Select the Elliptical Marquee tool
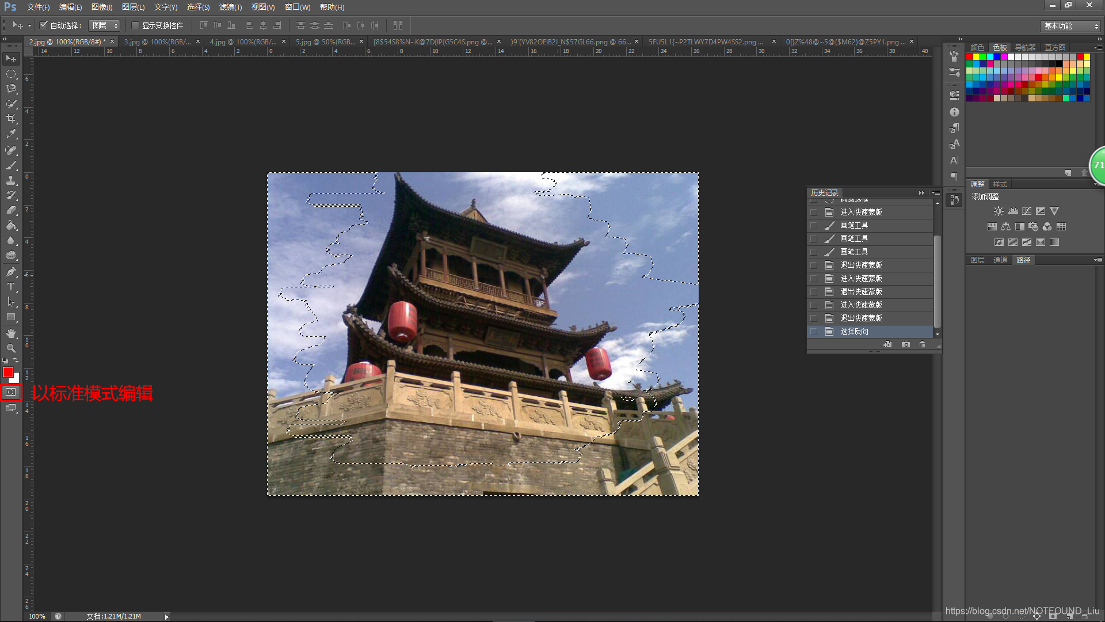The image size is (1105, 622). click(11, 74)
